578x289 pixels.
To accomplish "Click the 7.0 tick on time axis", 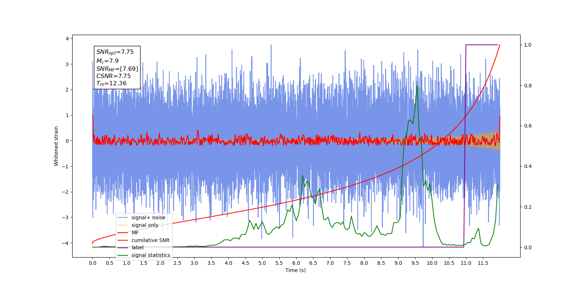I will pyautogui.click(x=330, y=263).
